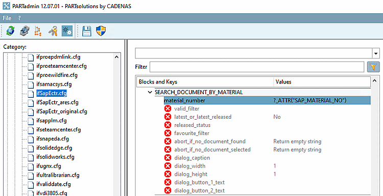Open the dropdown arrow above the Filter field

376,53
